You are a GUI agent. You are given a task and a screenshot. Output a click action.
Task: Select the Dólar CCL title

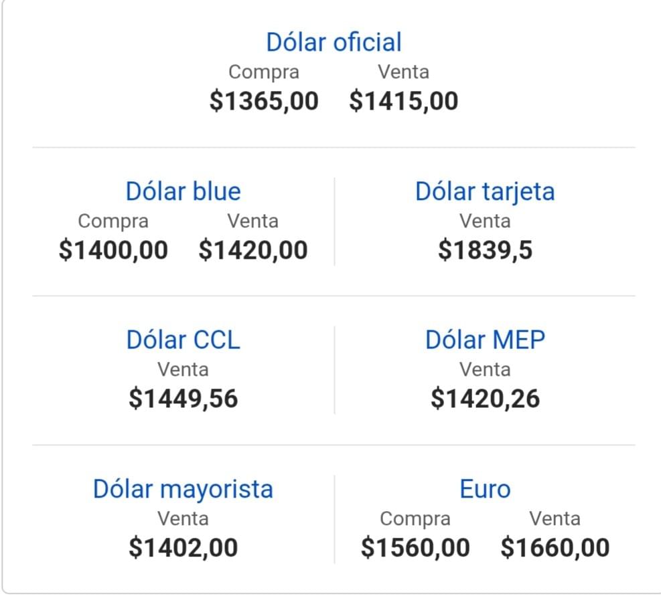coord(183,340)
